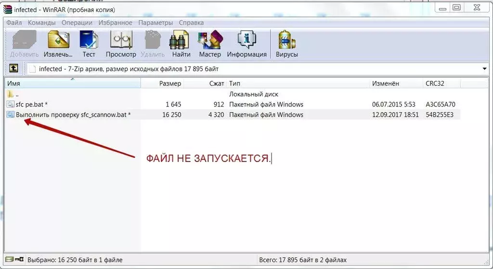The height and width of the screenshot is (269, 493).
Task: Click the CRC value A3C65A70
Action: tap(440, 104)
